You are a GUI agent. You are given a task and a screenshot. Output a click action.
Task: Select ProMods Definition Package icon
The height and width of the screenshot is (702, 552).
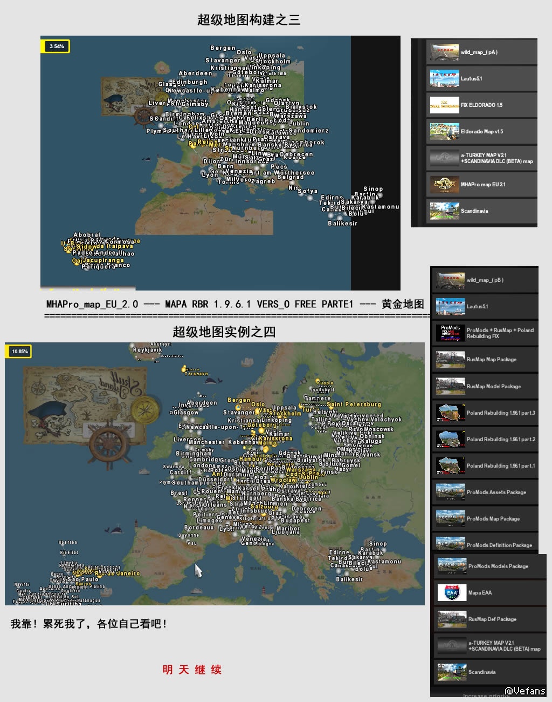[450, 542]
